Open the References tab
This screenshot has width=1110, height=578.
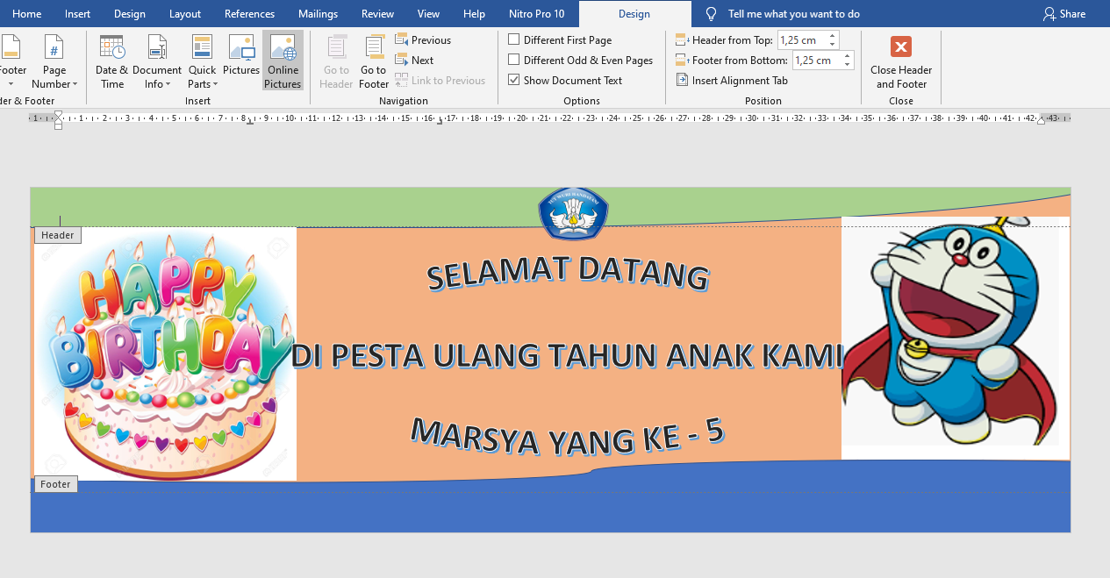click(x=249, y=14)
